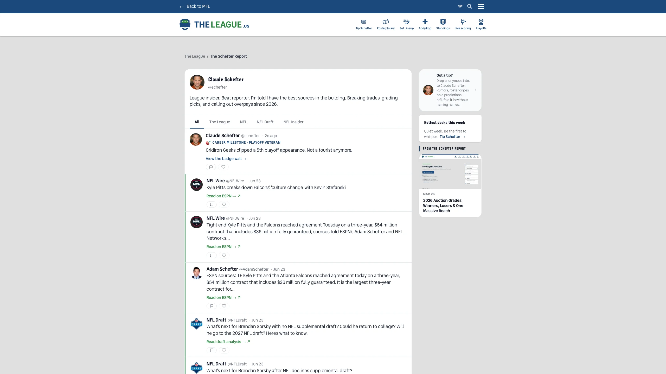Screen dimensions: 666x374
Task: Open Live scoring
Action: pos(463,24)
